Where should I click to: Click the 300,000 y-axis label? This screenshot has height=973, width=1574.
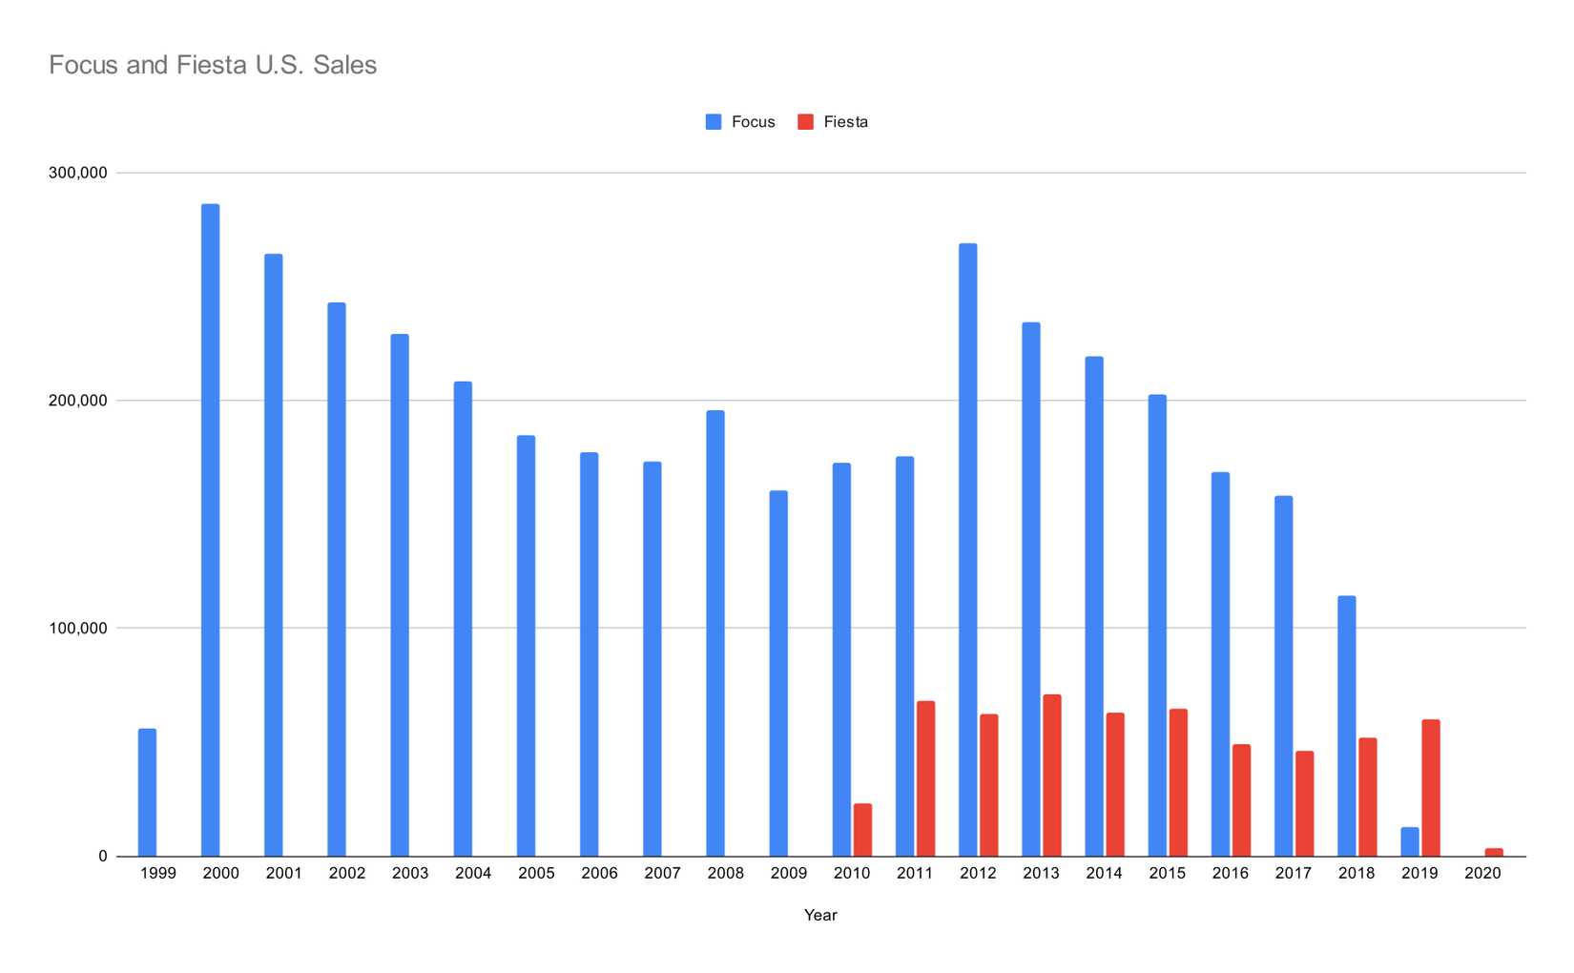coord(78,173)
